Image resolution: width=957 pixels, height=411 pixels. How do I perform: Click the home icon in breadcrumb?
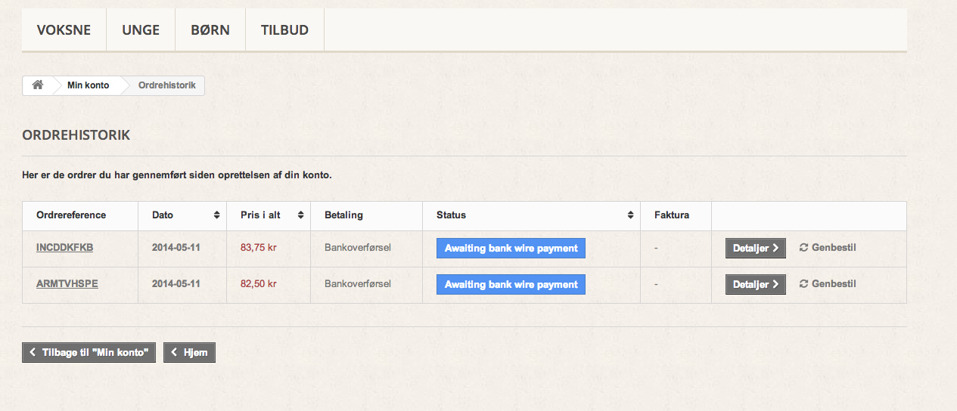(x=37, y=85)
